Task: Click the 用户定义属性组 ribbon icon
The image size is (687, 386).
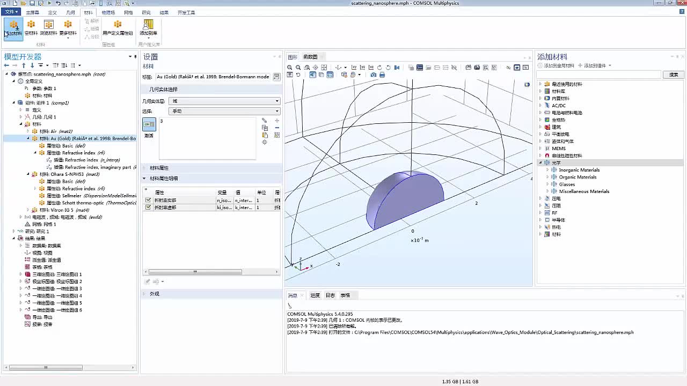Action: 118,28
